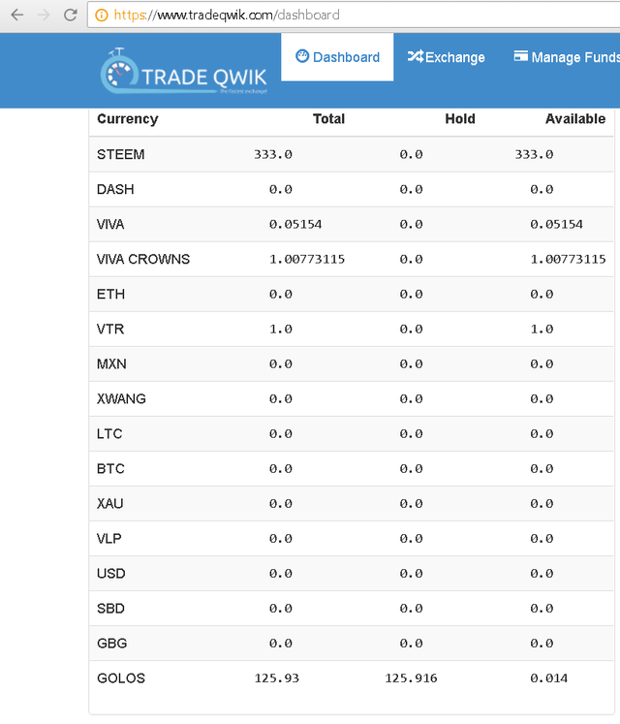Click GOLOS hold value 125.916
The width and height of the screenshot is (620, 724).
tap(411, 678)
